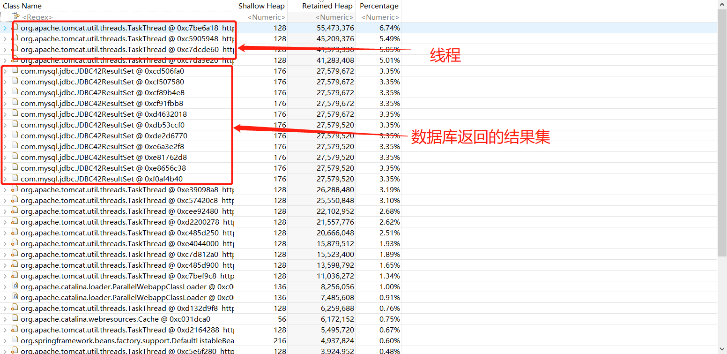Click percentage value 5.01%

(390, 60)
